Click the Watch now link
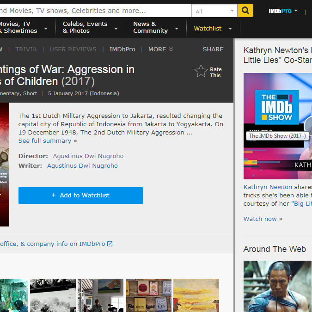This screenshot has height=312, width=312. coord(260,219)
